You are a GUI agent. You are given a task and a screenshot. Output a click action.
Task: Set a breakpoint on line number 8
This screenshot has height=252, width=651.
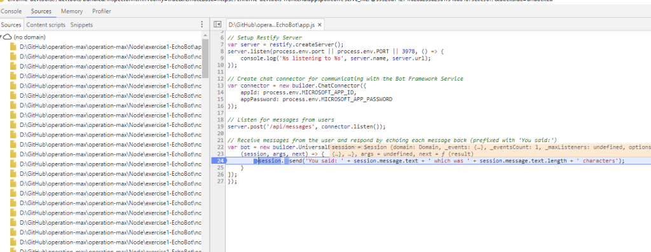pyautogui.click(x=223, y=51)
